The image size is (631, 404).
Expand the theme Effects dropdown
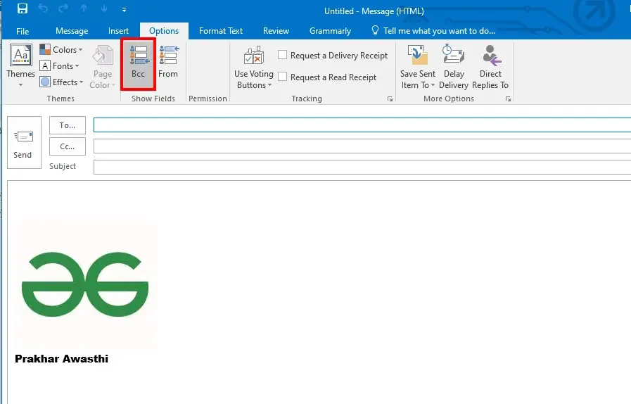pyautogui.click(x=61, y=82)
